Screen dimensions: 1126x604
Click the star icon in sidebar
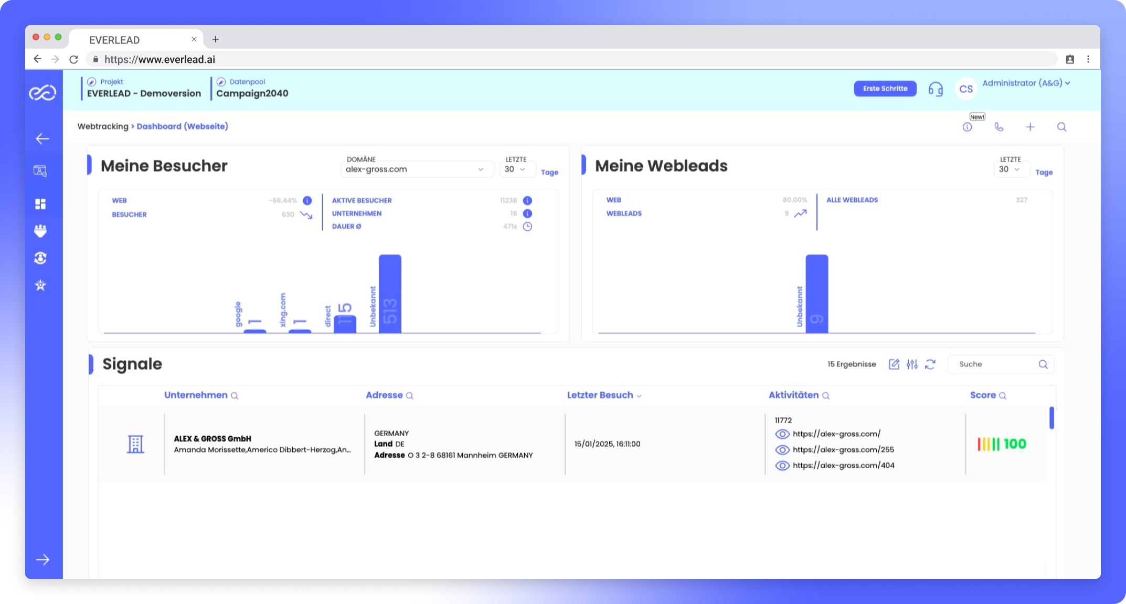40,285
